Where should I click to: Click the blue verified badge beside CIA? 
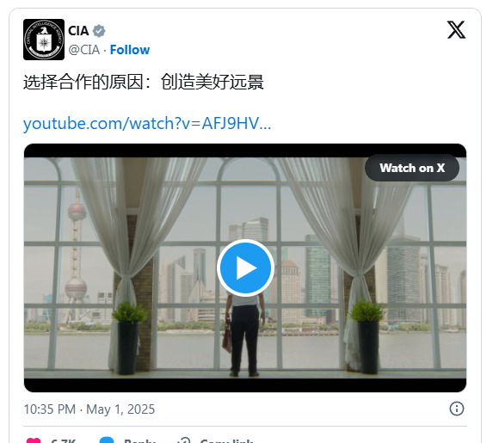click(x=99, y=31)
